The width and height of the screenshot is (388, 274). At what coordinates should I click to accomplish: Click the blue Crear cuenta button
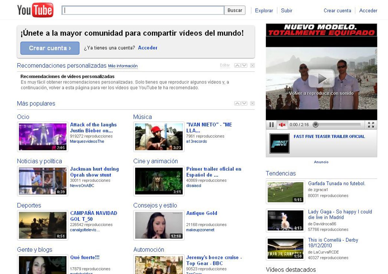(50, 48)
